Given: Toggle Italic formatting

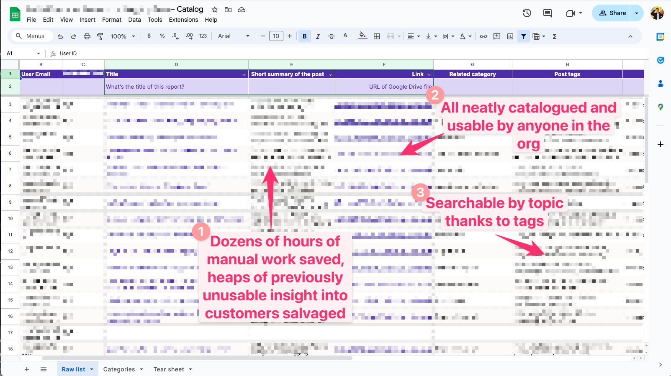Looking at the screenshot, I should point(318,36).
